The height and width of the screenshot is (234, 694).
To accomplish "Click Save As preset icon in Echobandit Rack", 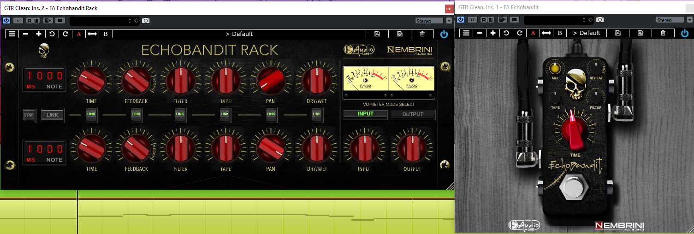I will click(400, 34).
